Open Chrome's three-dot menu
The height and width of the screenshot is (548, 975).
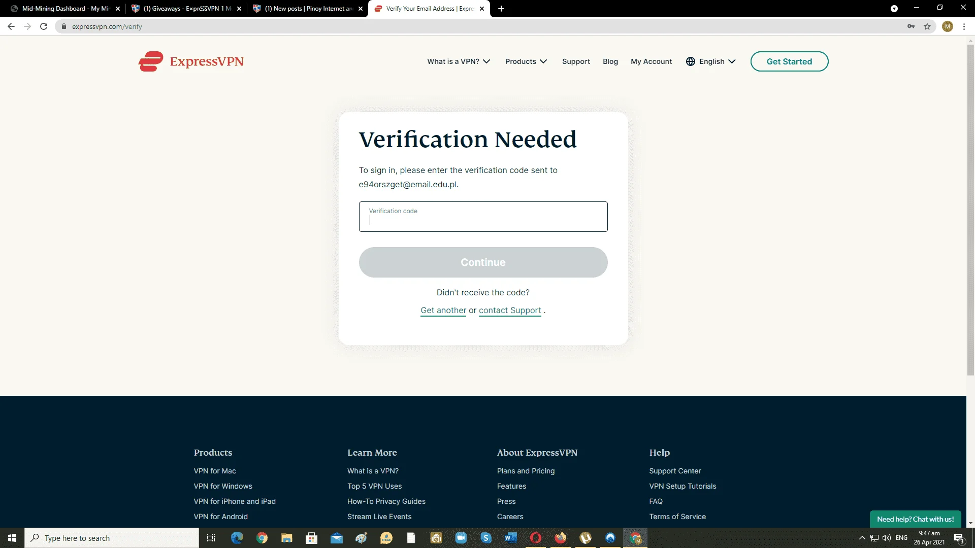[x=964, y=26]
